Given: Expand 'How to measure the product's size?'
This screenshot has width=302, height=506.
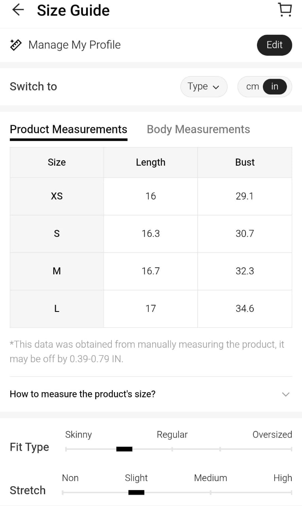Looking at the screenshot, I should (x=83, y=394).
